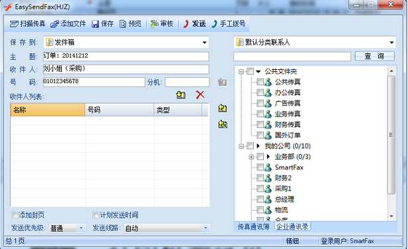Click the green 手工拨号 manual dial icon

pyautogui.click(x=214, y=24)
